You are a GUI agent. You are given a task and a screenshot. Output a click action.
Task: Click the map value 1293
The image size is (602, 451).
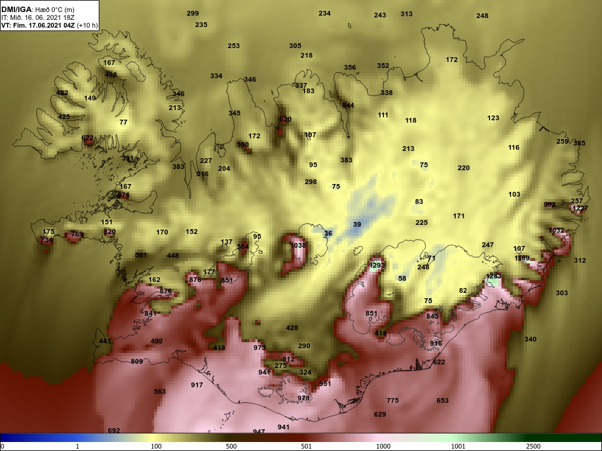(x=377, y=265)
